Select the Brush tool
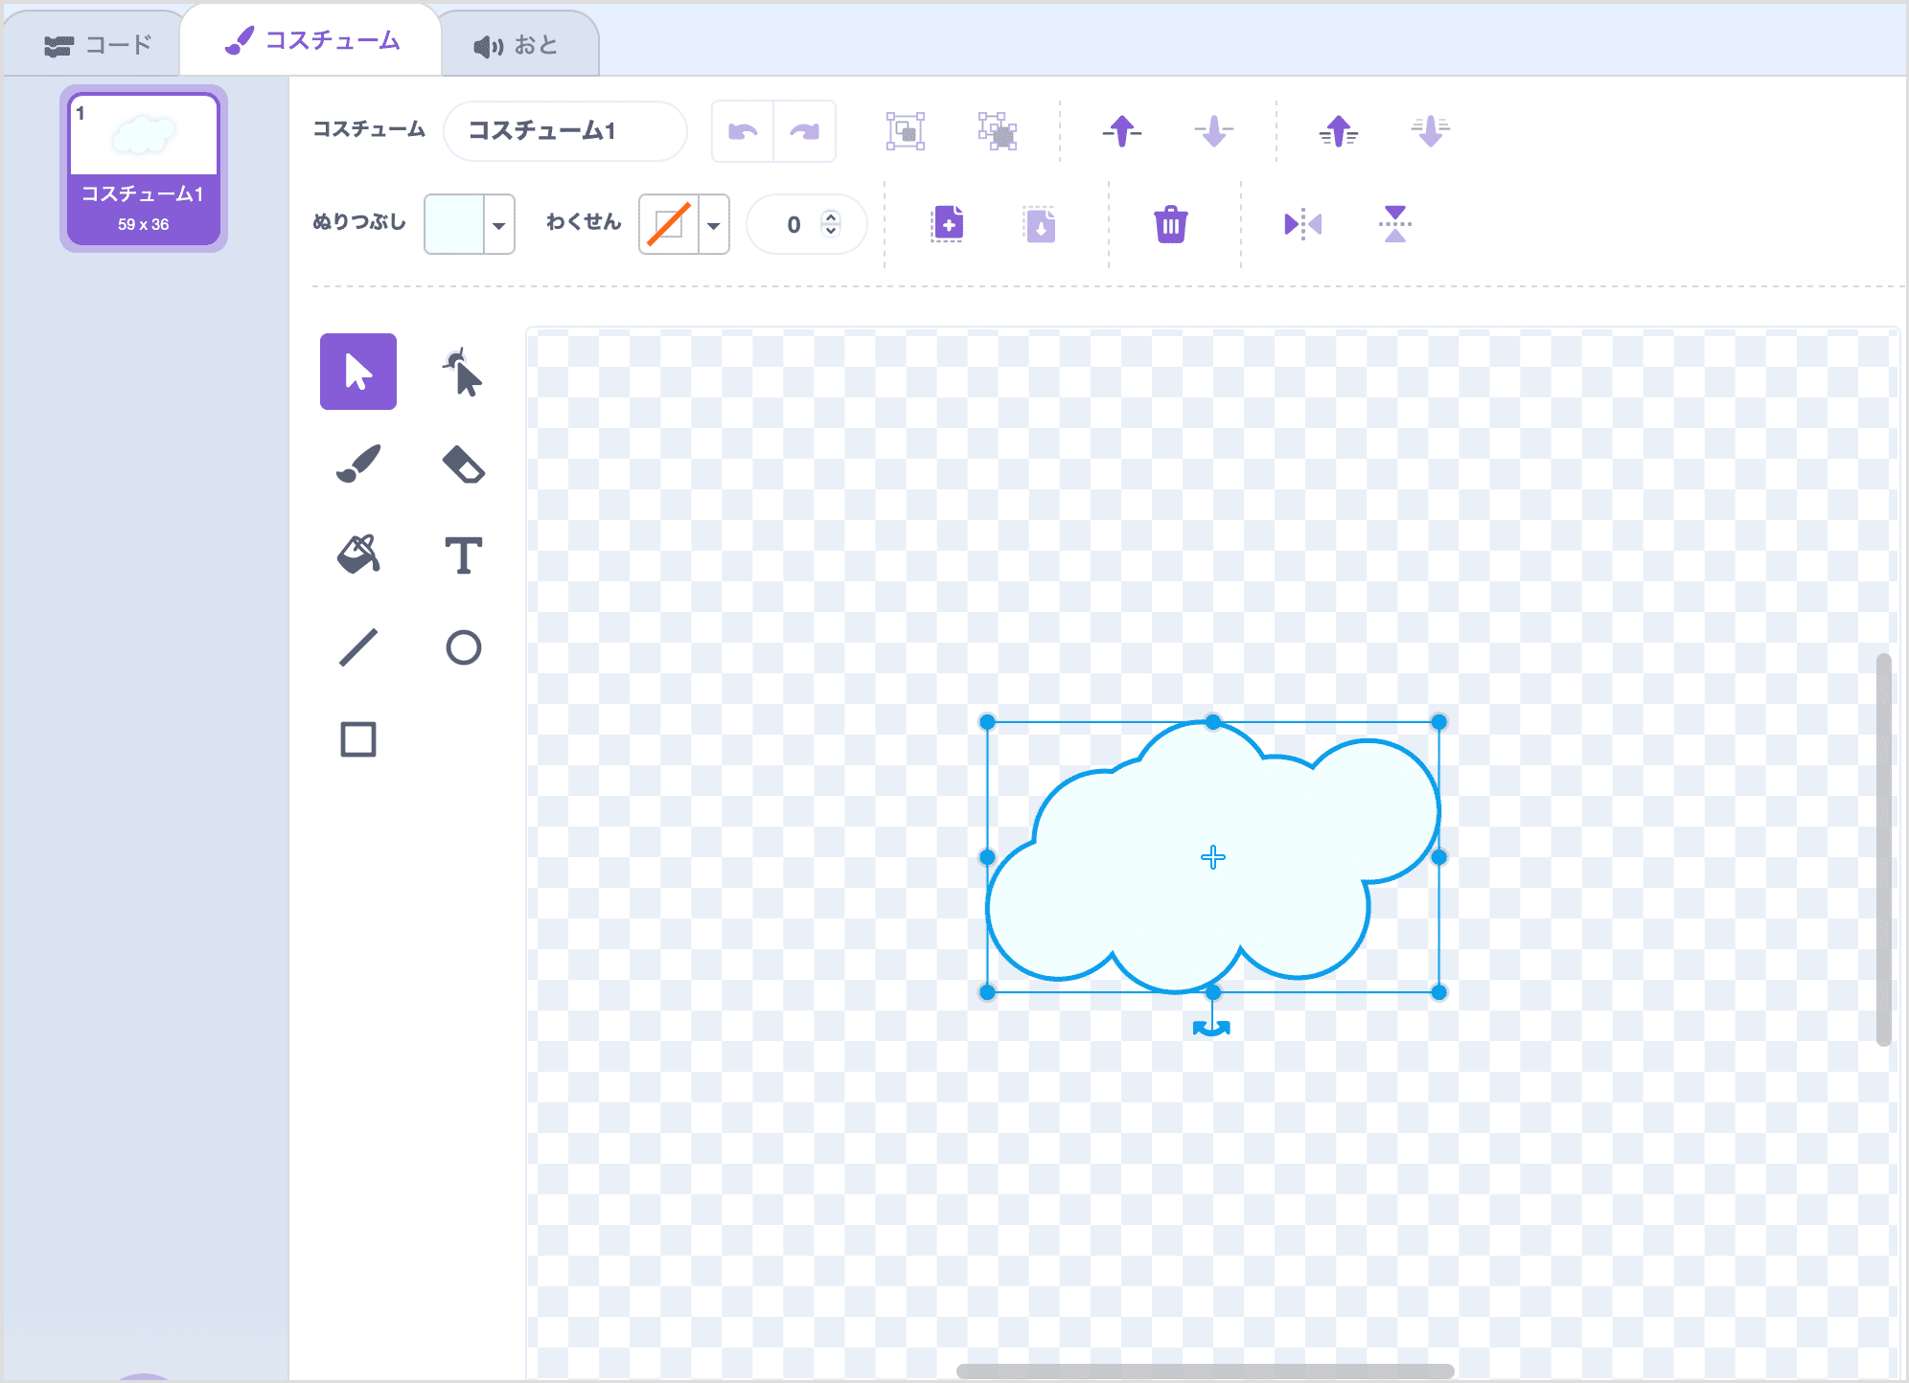Viewport: 1909px width, 1383px height. [357, 465]
